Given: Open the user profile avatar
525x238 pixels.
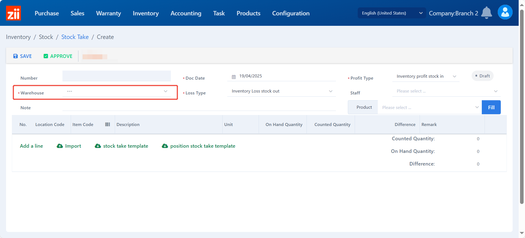Looking at the screenshot, I should pos(505,12).
